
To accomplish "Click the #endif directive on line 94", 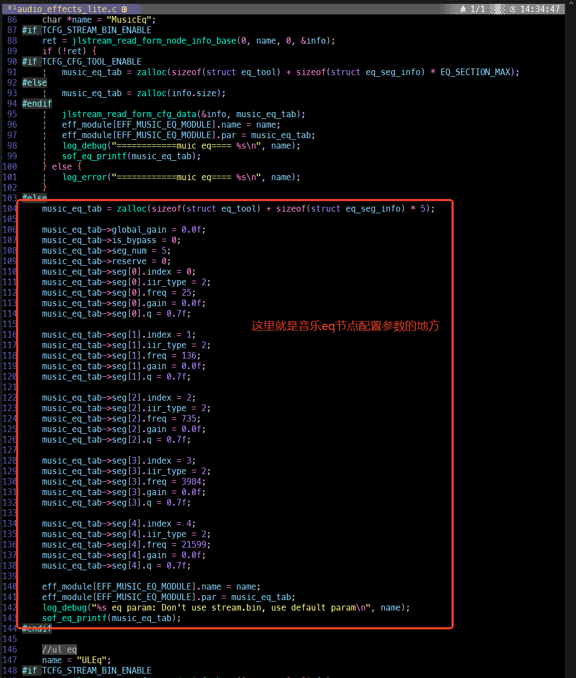I will point(37,103).
